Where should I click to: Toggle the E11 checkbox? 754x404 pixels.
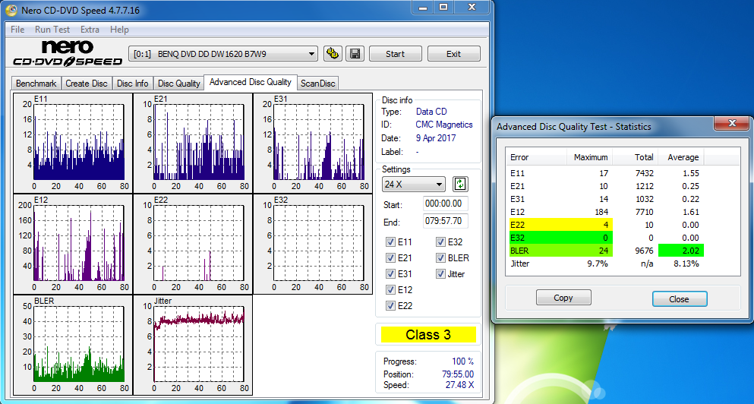click(x=390, y=242)
